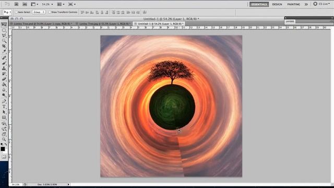The height and width of the screenshot is (188, 334).
Task: Select the Crop tool
Action: click(x=4, y=46)
